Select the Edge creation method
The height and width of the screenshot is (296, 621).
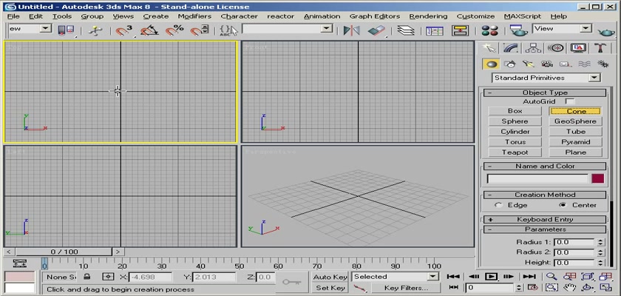(x=498, y=205)
